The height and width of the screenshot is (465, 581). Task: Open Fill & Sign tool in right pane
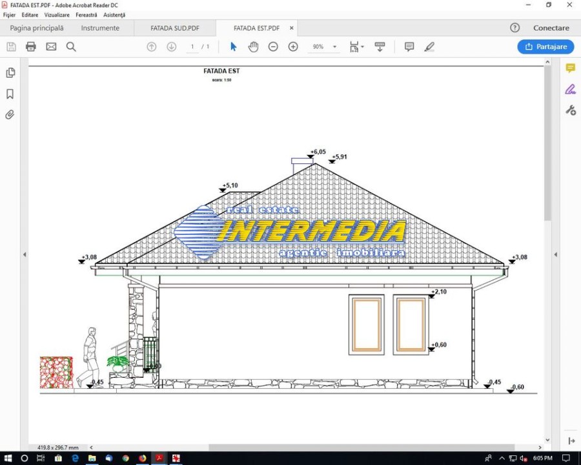click(x=570, y=89)
